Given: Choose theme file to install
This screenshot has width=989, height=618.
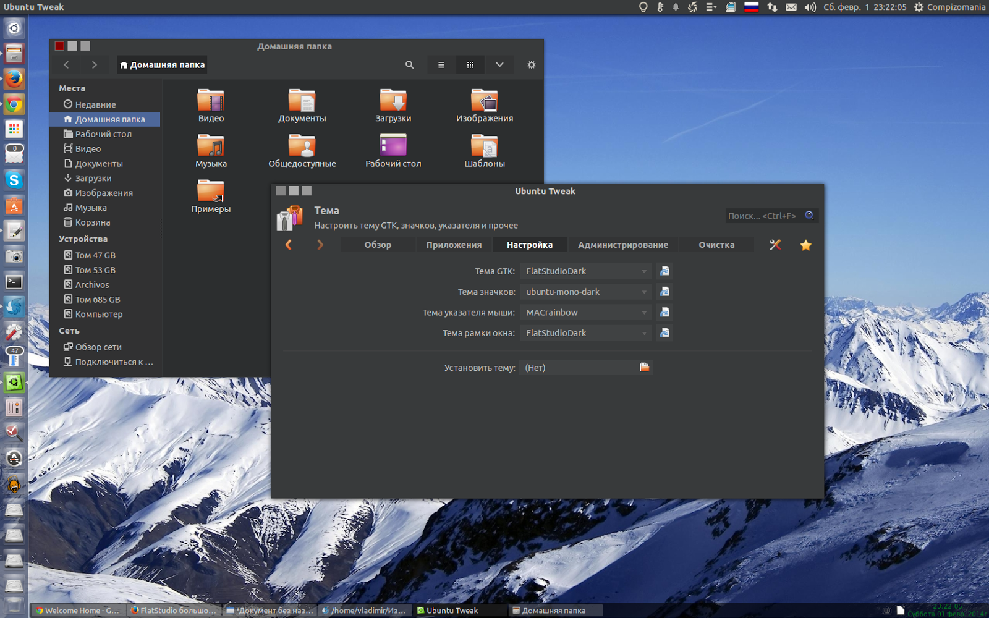Looking at the screenshot, I should [585, 368].
